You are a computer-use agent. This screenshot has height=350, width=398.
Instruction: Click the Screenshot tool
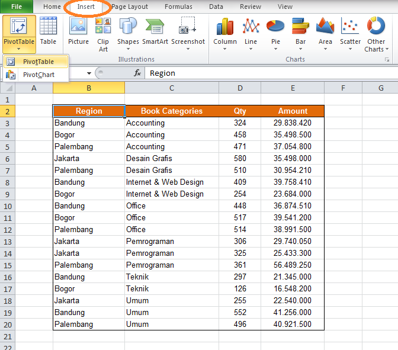click(x=188, y=33)
